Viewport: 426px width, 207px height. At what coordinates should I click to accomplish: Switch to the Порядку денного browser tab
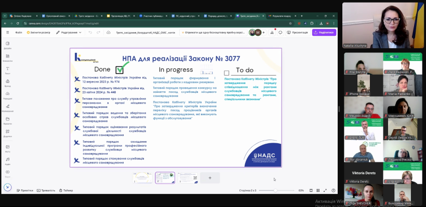coord(218,16)
